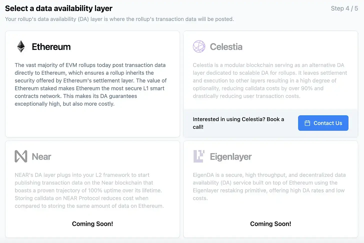Select Ethereum as the data availability layer
The image size is (364, 243).
[x=92, y=84]
